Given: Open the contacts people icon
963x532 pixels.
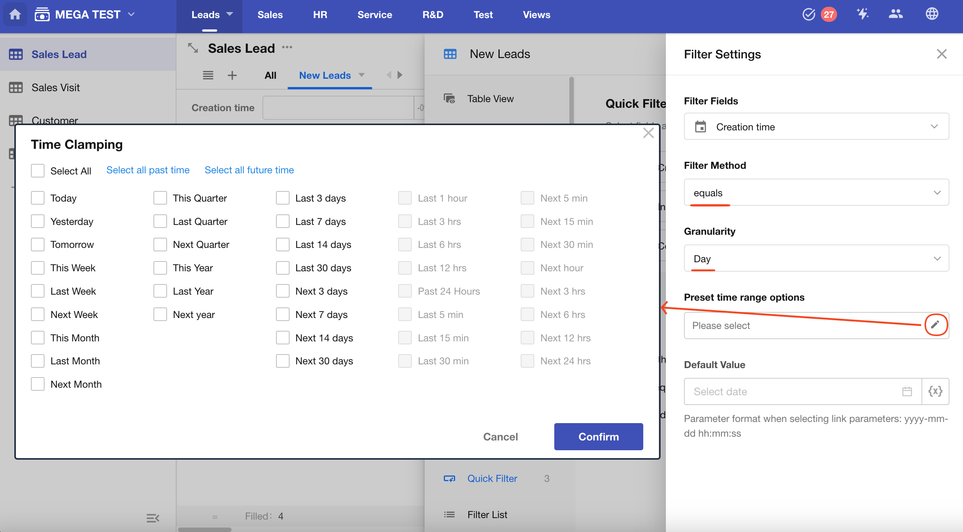Looking at the screenshot, I should tap(896, 14).
